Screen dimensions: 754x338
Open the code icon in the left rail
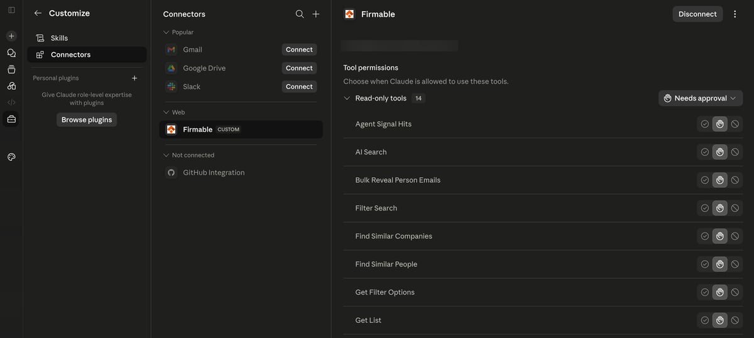11,102
